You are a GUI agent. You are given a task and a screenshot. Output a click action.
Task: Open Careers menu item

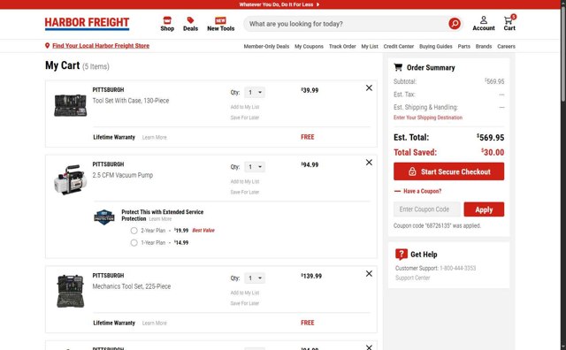point(506,47)
